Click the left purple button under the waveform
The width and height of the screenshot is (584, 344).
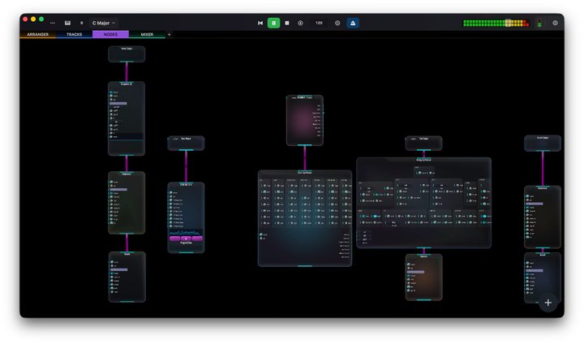pos(174,239)
